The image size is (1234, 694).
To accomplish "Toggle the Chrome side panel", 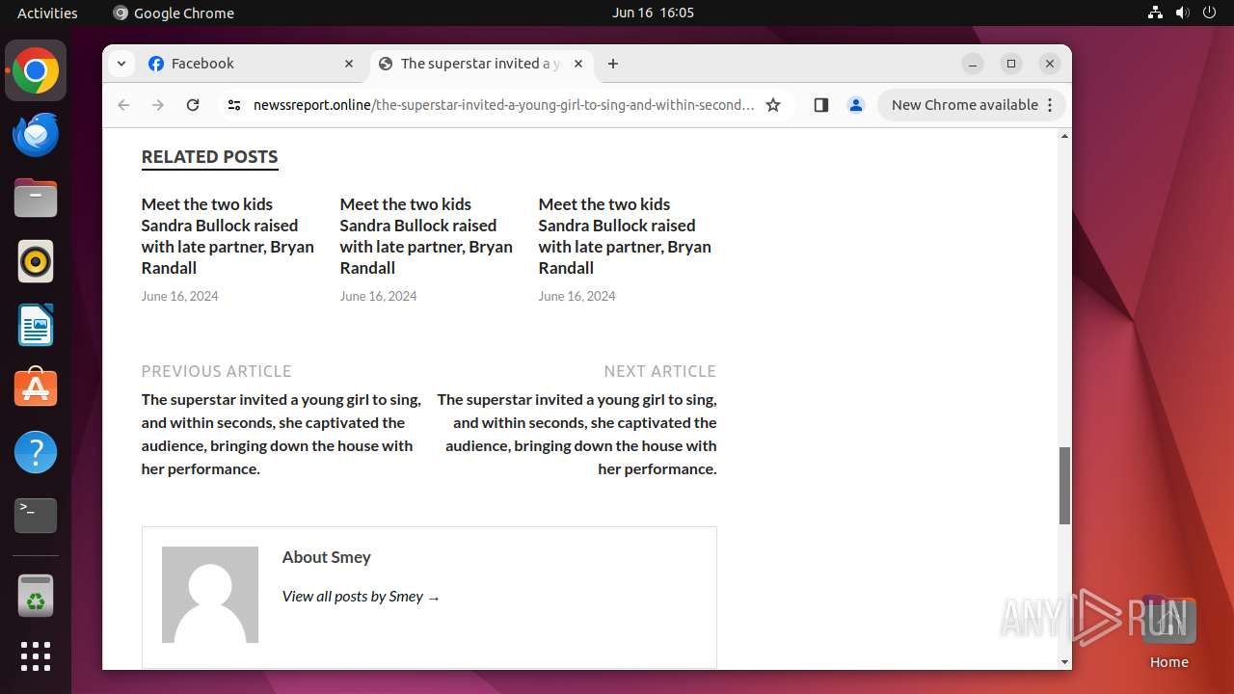I will [x=821, y=105].
